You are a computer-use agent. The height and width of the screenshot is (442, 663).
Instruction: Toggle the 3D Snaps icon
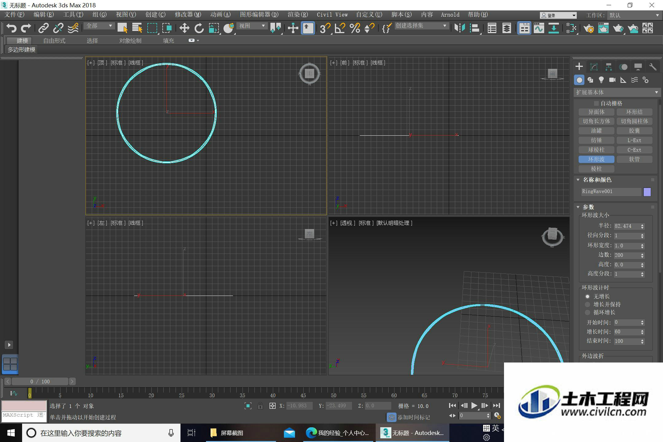pyautogui.click(x=325, y=28)
